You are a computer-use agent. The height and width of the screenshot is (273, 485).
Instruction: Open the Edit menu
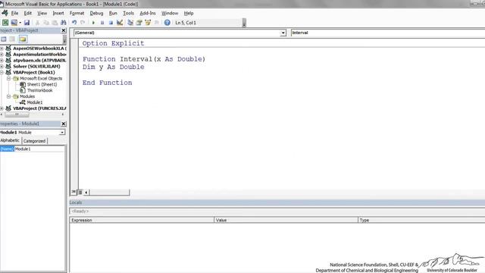[28, 14]
